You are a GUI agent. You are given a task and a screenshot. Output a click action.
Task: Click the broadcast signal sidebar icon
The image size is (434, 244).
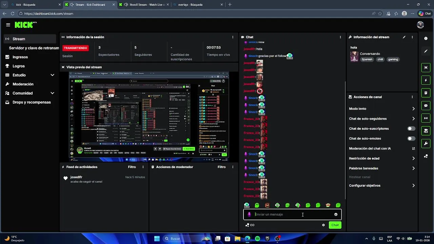pos(426,118)
